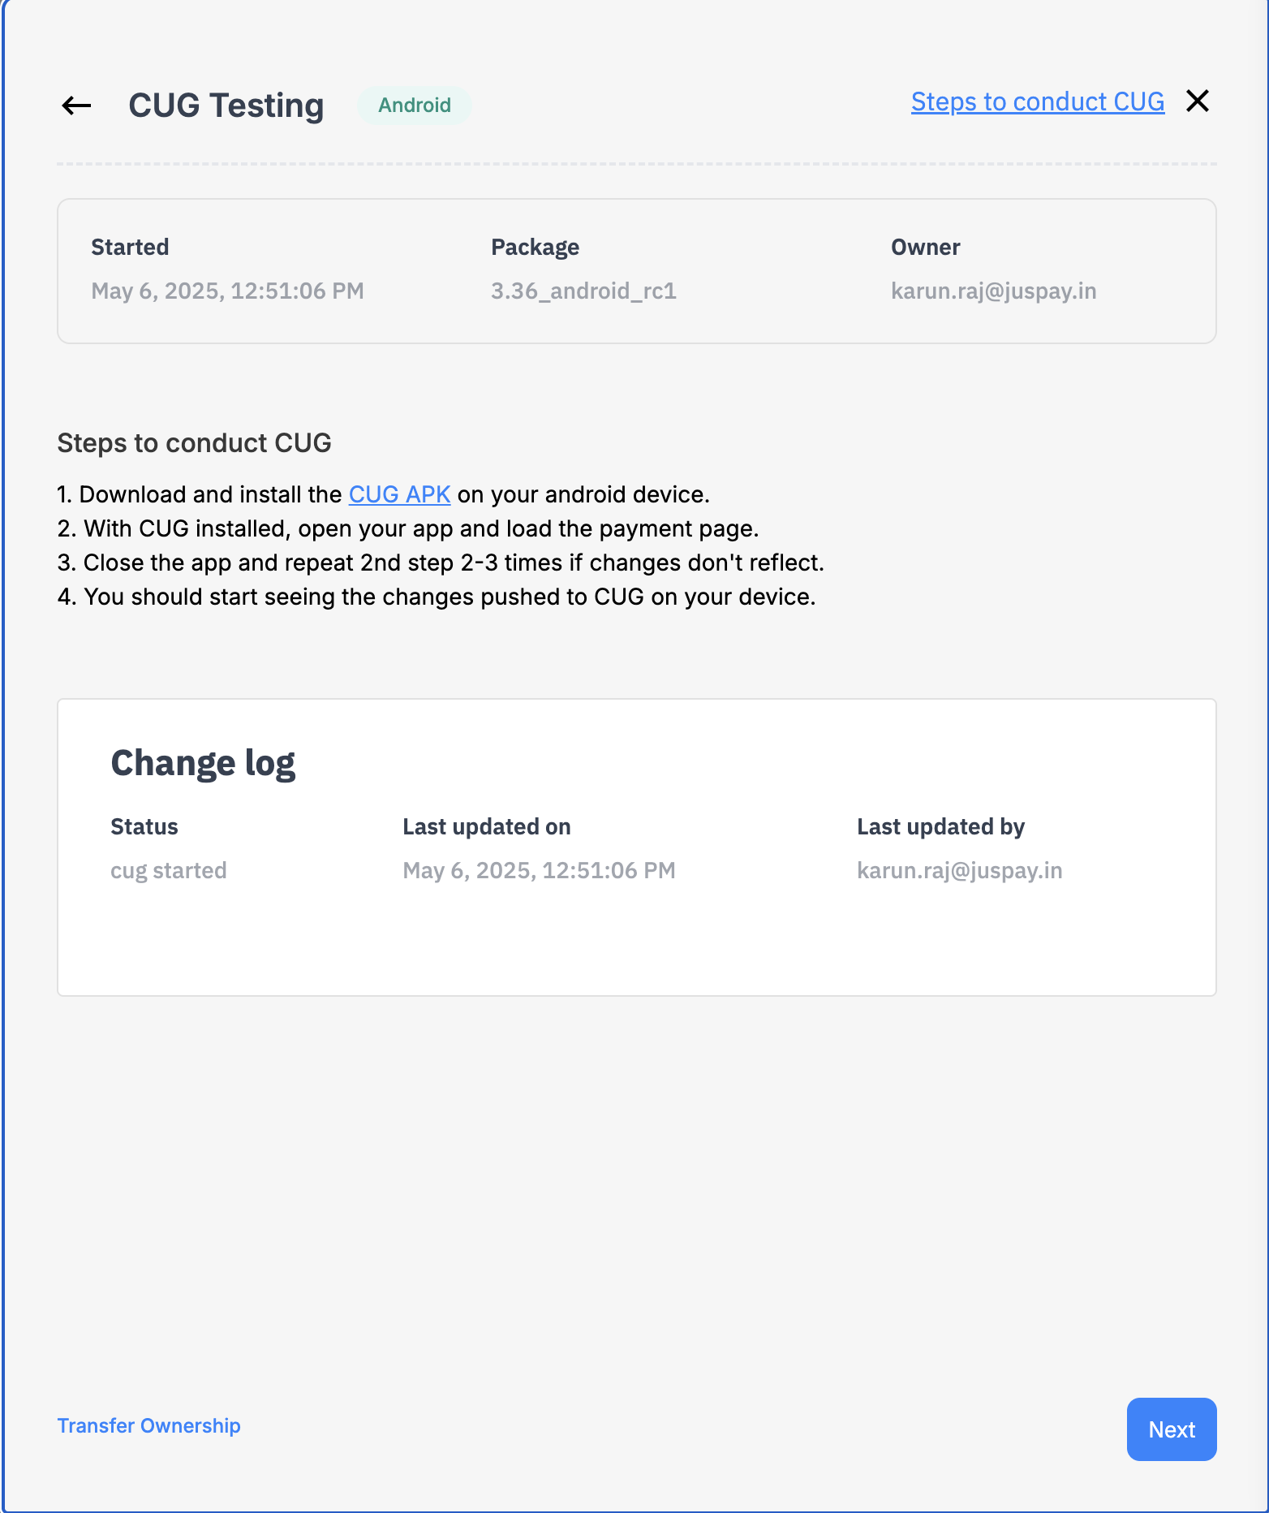
Task: Click the Last updated by email
Action: [959, 870]
